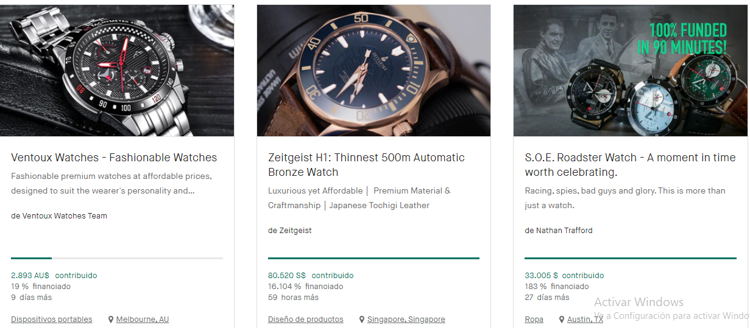Click location pin icon beside Melbourne, AU
The height and width of the screenshot is (328, 750).
[x=111, y=319]
